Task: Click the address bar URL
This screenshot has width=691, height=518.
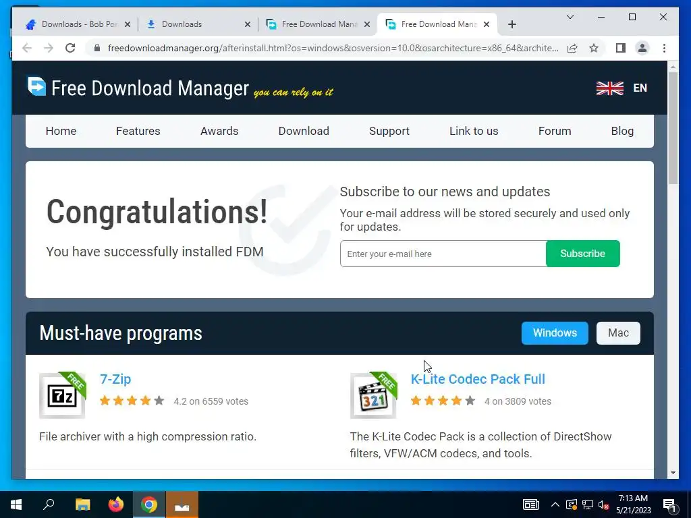Action: pos(333,48)
